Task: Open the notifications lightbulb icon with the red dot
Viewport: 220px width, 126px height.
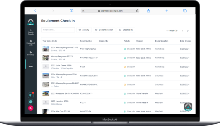Action: (x=31, y=95)
